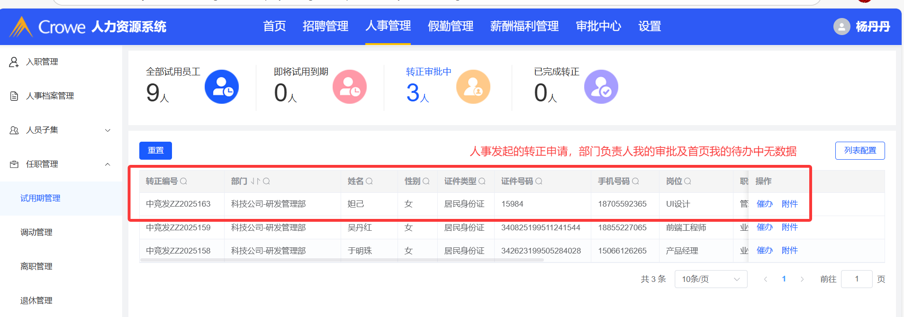
Task: Search by 证件类型 magnifier icon
Action: click(482, 181)
